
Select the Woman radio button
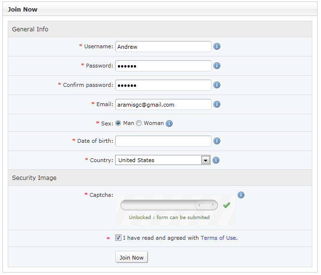[139, 123]
